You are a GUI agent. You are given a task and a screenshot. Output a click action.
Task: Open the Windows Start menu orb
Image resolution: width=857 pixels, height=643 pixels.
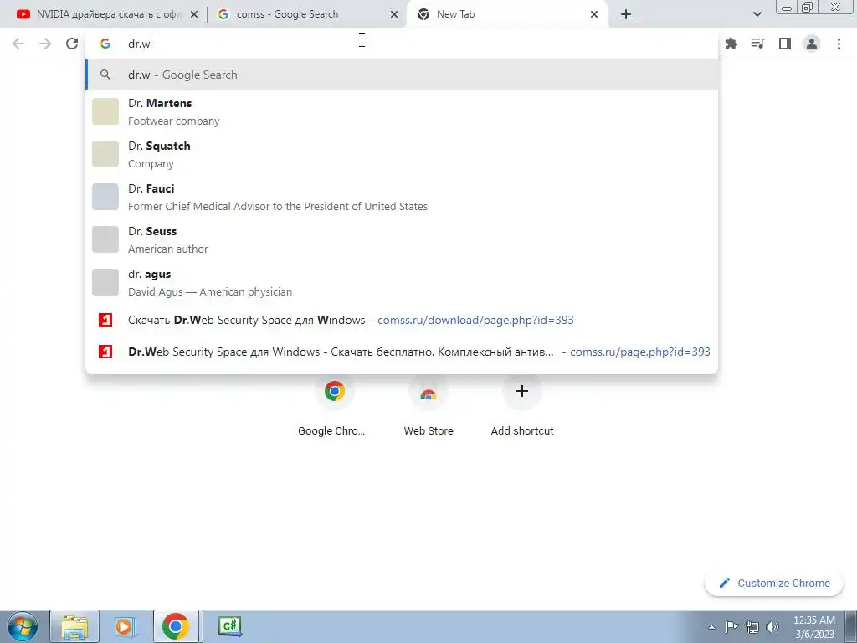pyautogui.click(x=23, y=626)
